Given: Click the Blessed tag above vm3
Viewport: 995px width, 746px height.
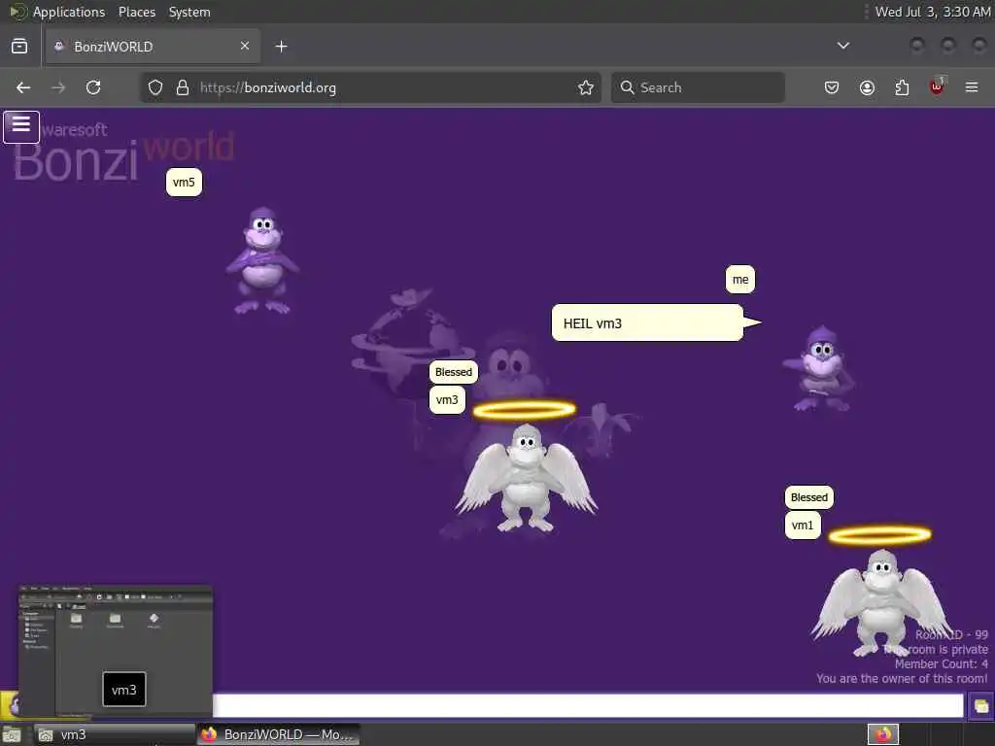Looking at the screenshot, I should (454, 372).
